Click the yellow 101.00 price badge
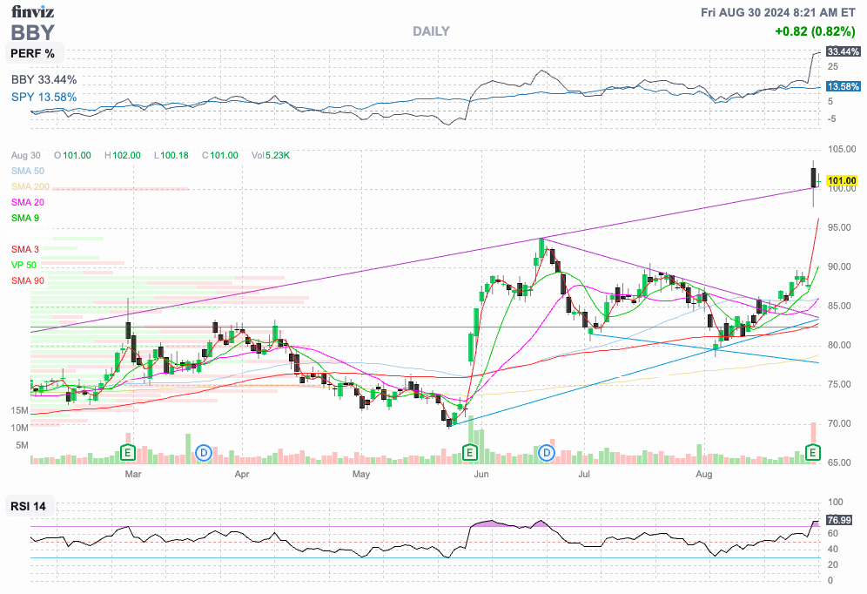The image size is (867, 594). click(842, 180)
